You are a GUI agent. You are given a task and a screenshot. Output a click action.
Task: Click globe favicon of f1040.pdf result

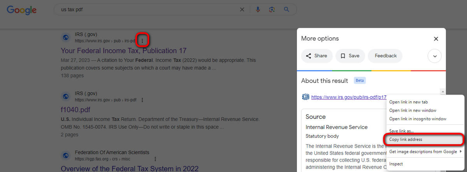pyautogui.click(x=66, y=96)
